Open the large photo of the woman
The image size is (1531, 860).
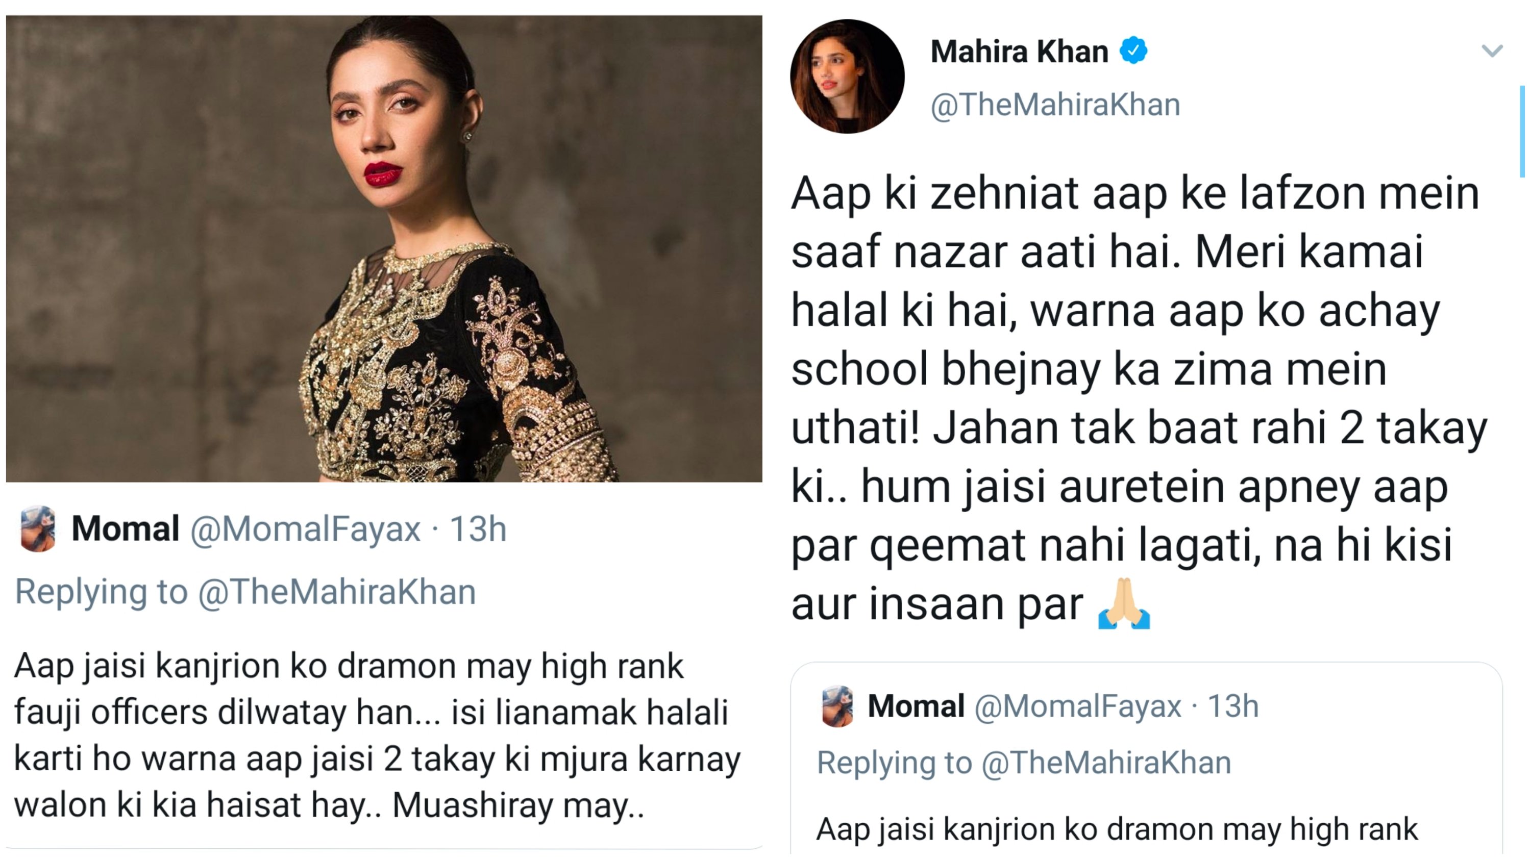point(384,248)
